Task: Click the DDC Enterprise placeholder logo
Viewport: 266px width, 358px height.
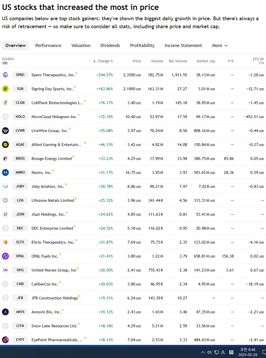Action: (x=5, y=228)
